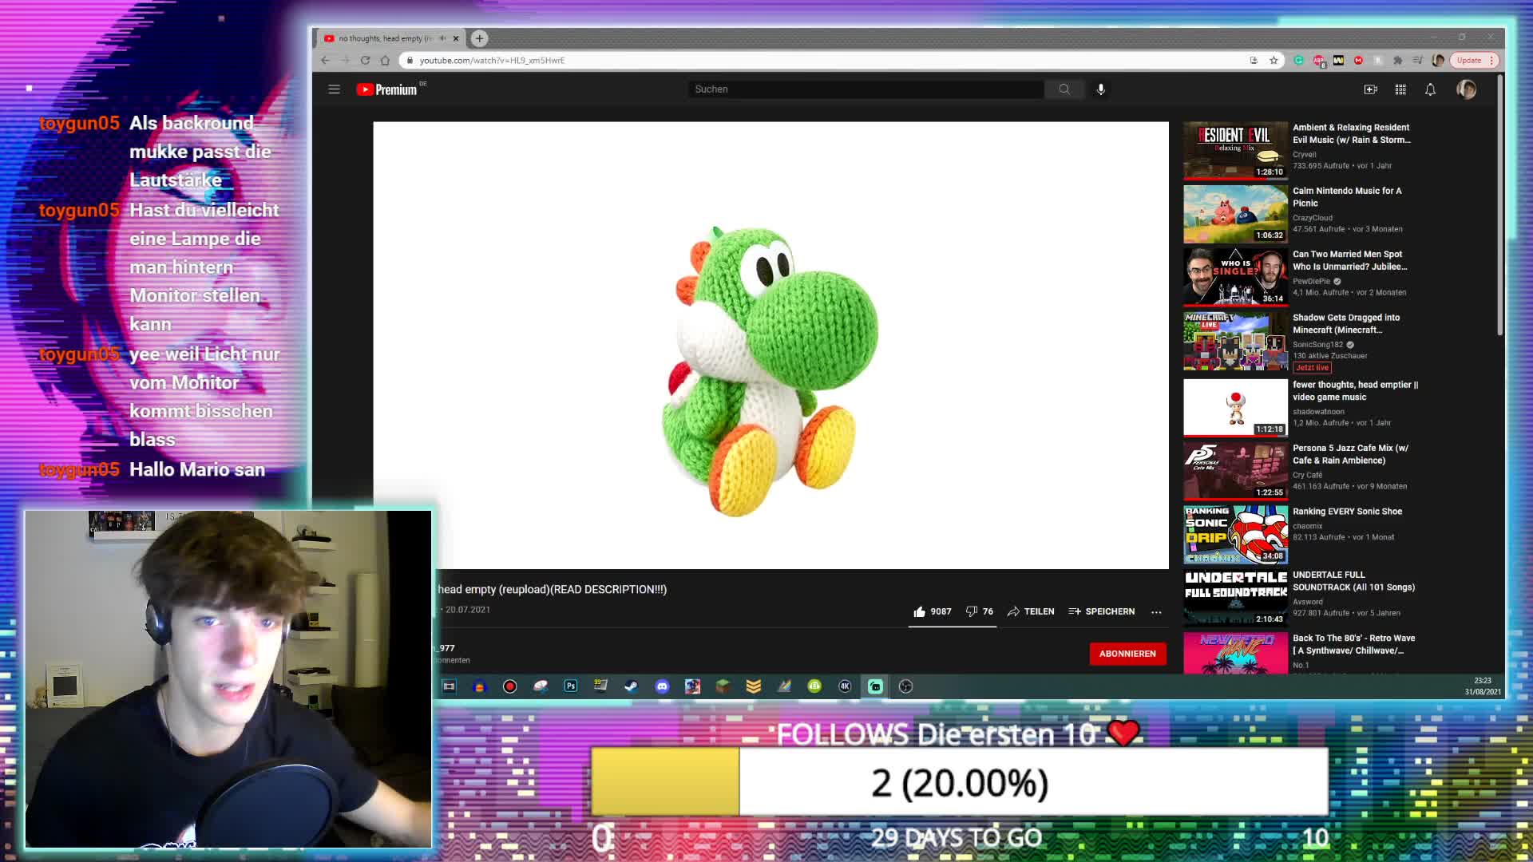Open the MEGA extension

click(1358, 61)
